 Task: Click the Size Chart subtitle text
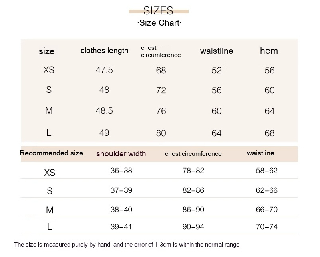tap(159, 23)
